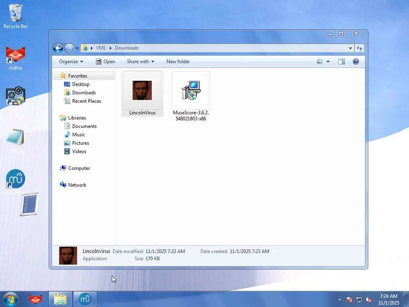The width and height of the screenshot is (409, 307).
Task: Select VM1 in the address breadcrumb
Action: click(x=101, y=48)
